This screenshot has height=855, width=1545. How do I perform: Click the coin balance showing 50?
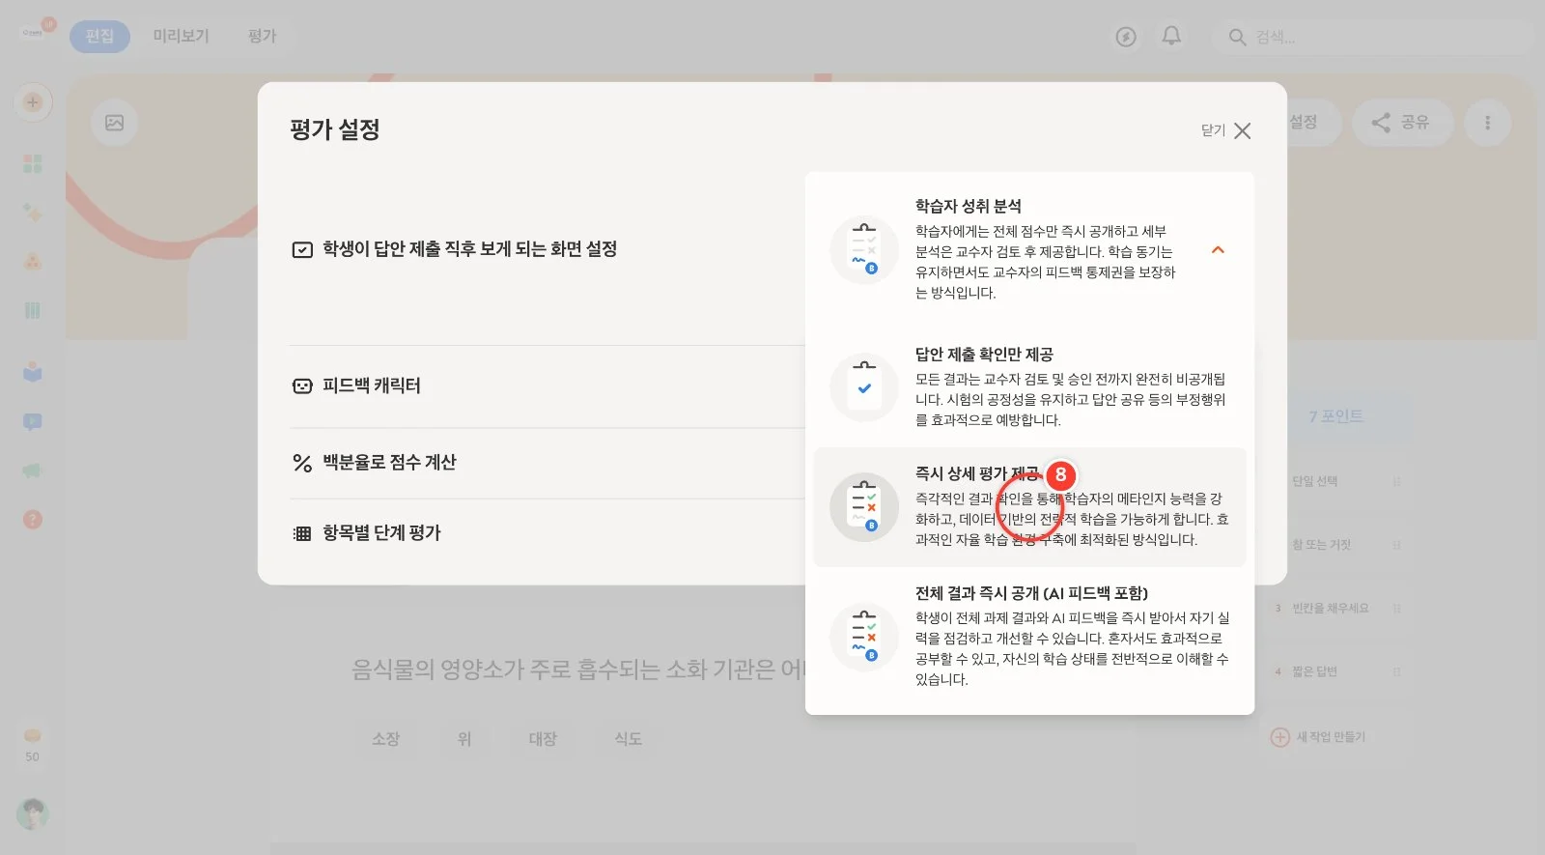[x=33, y=745]
